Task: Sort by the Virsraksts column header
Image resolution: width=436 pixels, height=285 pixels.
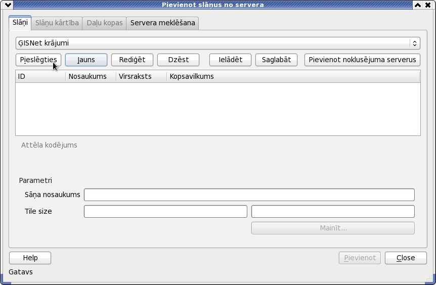Action: [141, 76]
